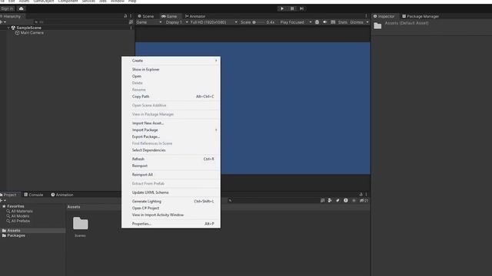Screen dimensions: 492x276
Task: Open the cloud services icon
Action: tap(22, 8)
